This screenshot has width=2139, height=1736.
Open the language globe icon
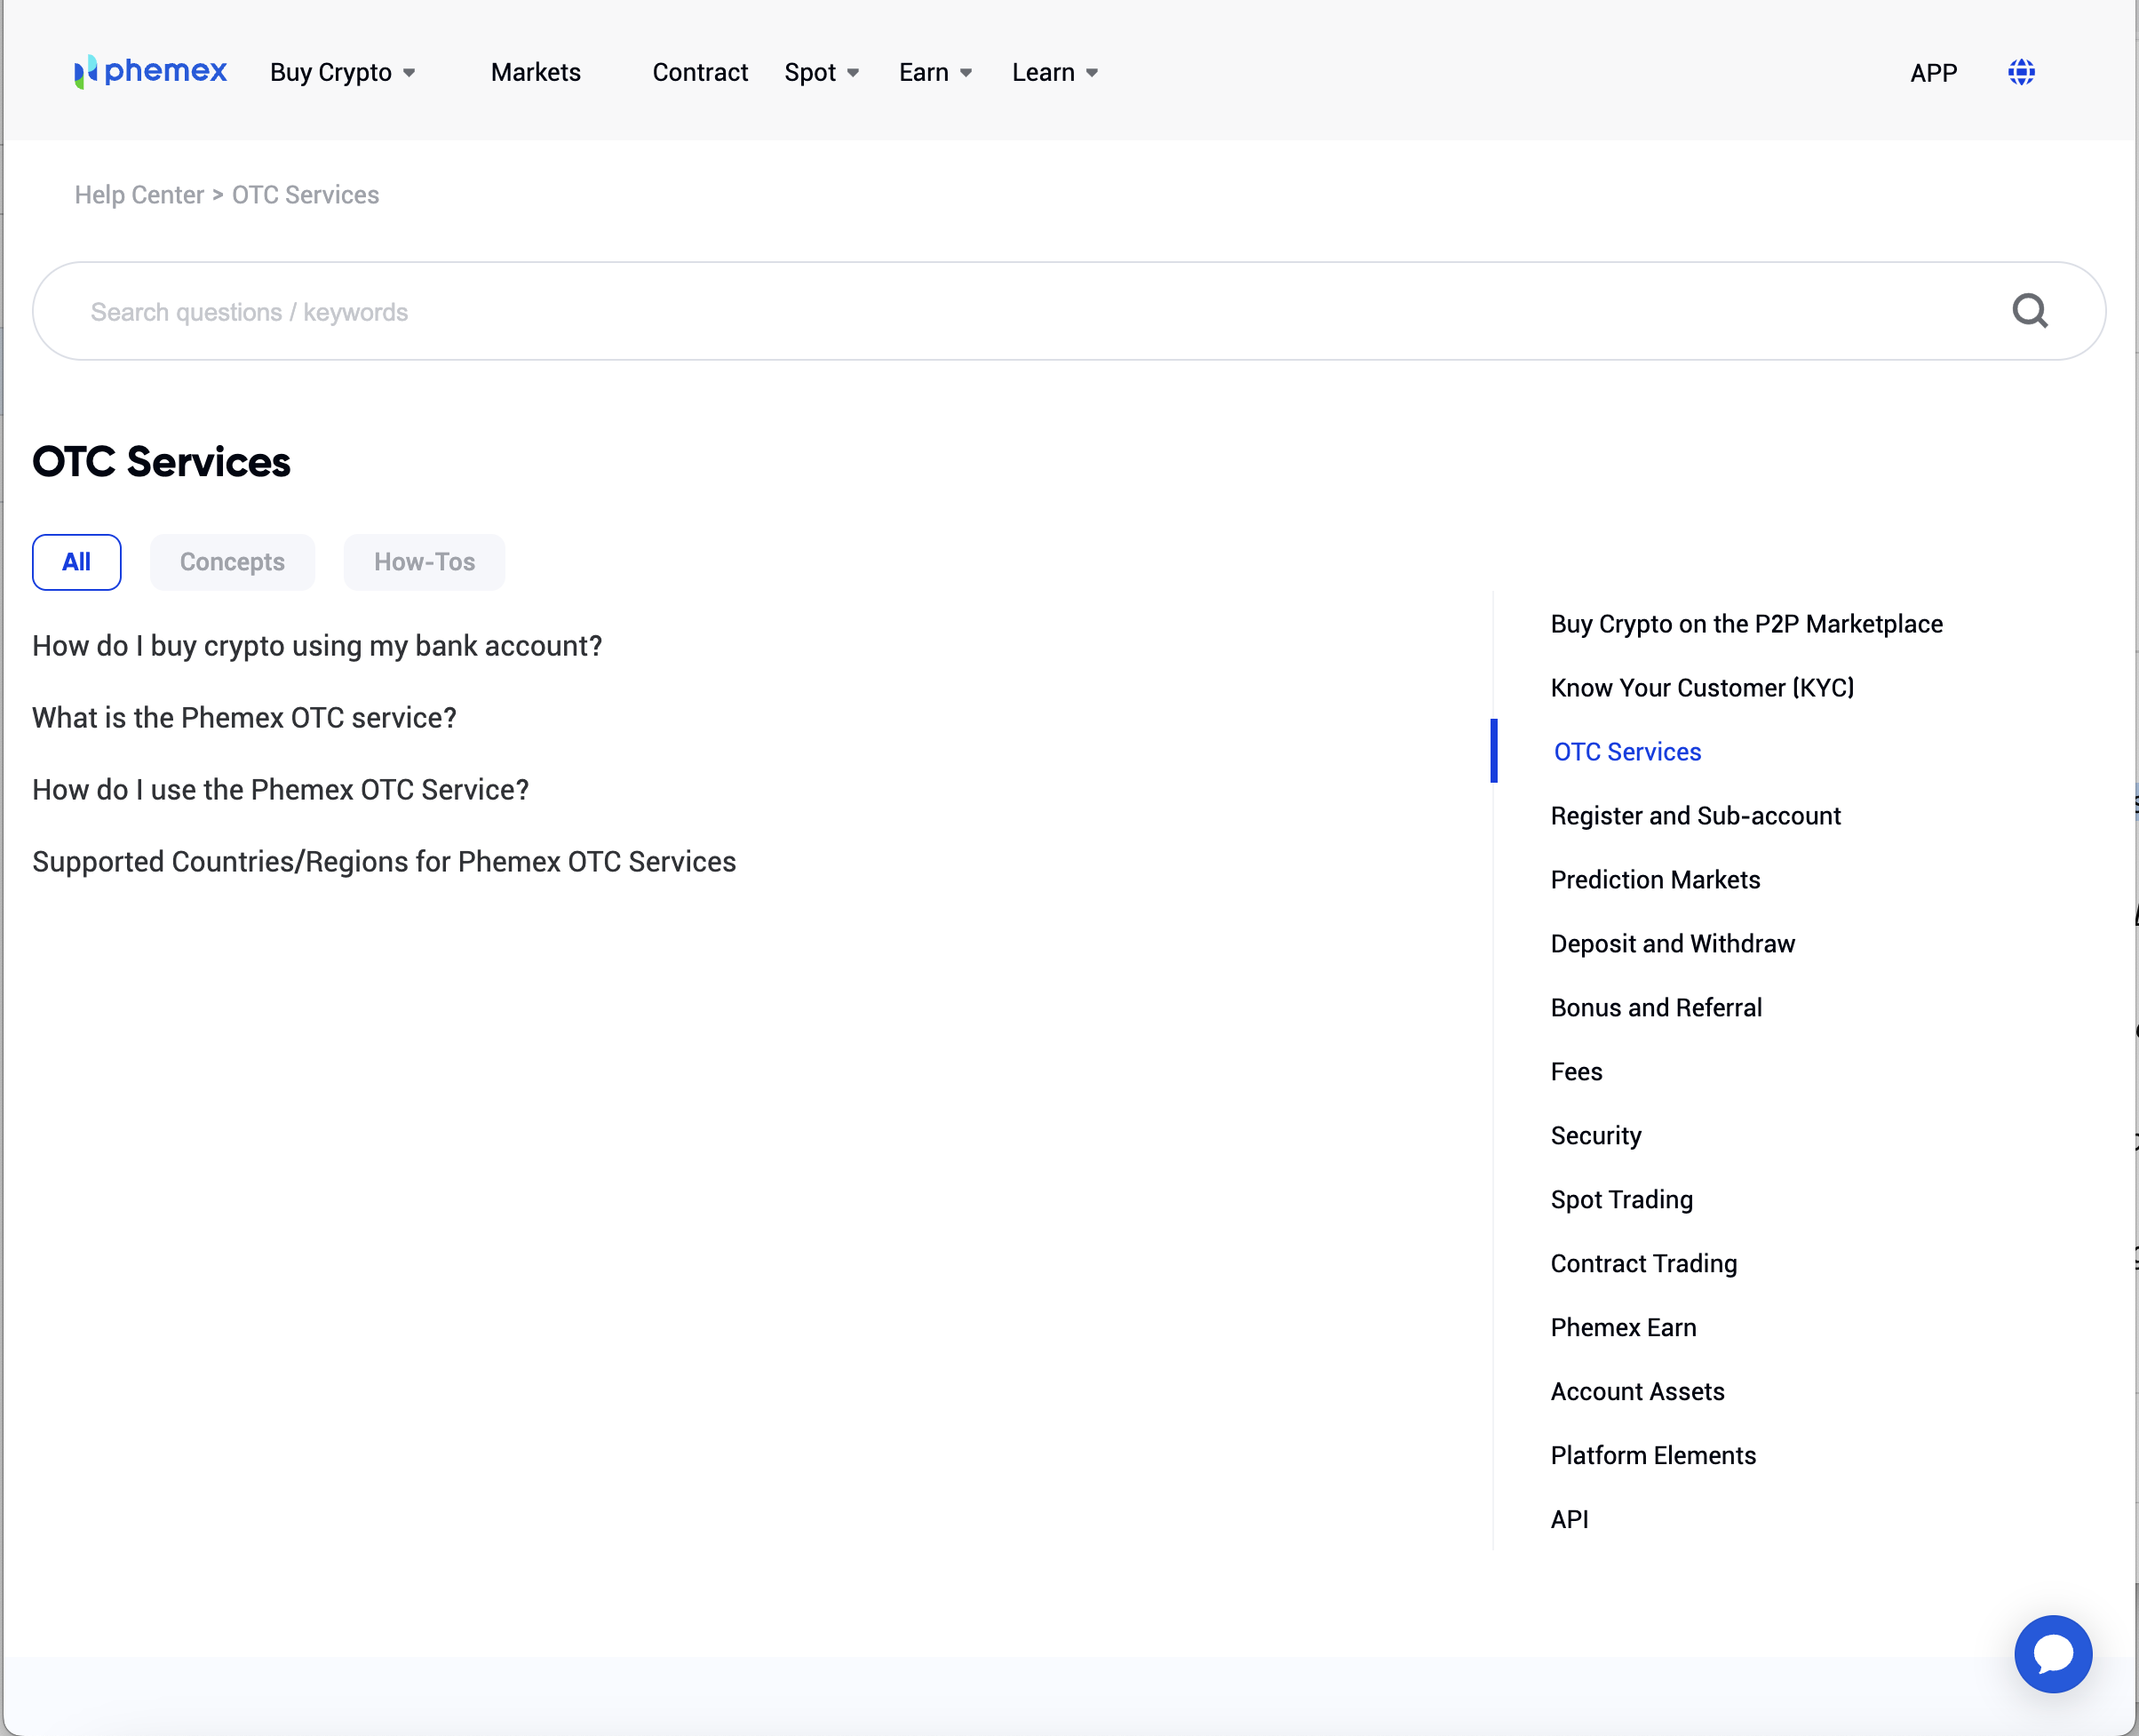2021,72
